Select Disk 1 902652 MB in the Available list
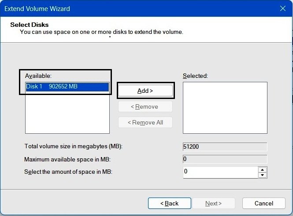The width and height of the screenshot is (293, 216). (67, 87)
